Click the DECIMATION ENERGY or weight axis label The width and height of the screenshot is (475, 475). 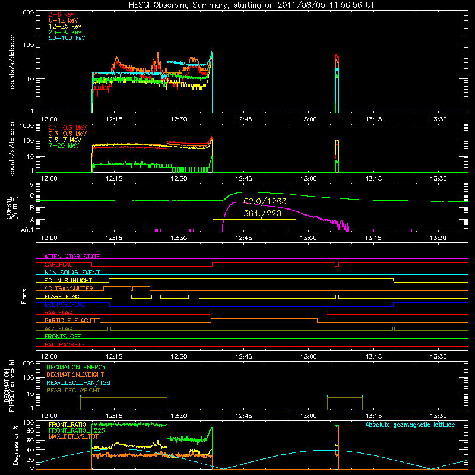click(9, 385)
